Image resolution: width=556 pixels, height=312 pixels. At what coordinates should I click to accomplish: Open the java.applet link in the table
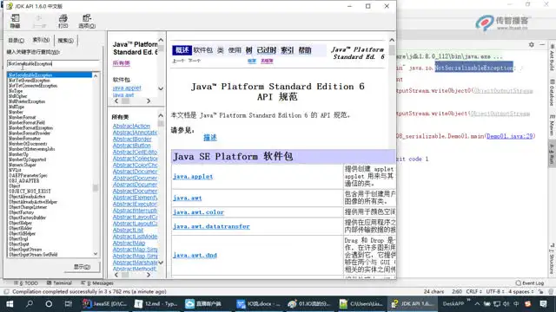(193, 176)
